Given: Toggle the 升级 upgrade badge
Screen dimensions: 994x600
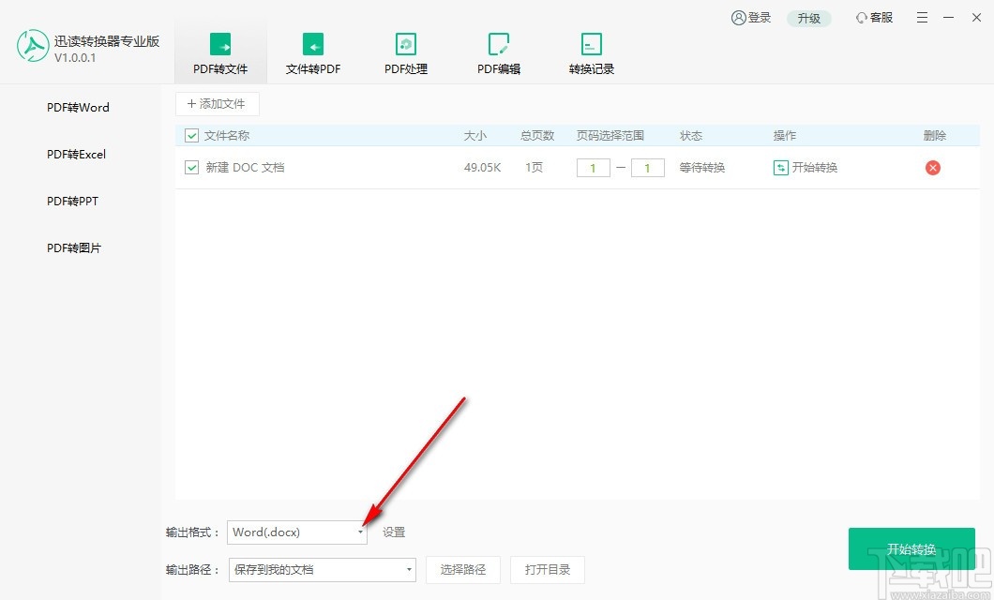Looking at the screenshot, I should click(x=808, y=17).
